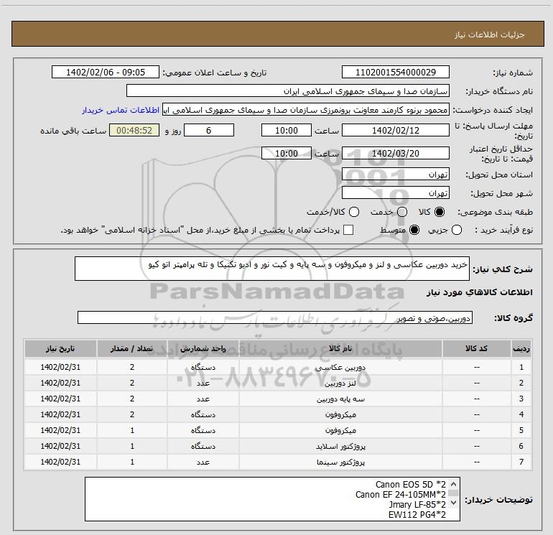Click the ردیف column header

[x=521, y=348]
